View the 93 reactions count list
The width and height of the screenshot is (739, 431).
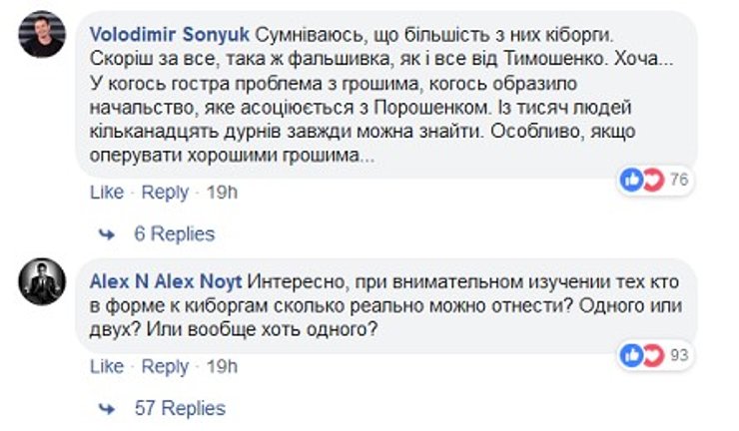(680, 354)
